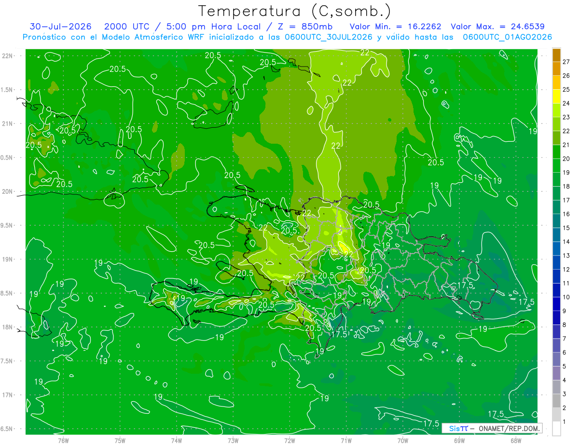Click the "2000 UTC" time label
The height and width of the screenshot is (447, 579).
point(126,27)
